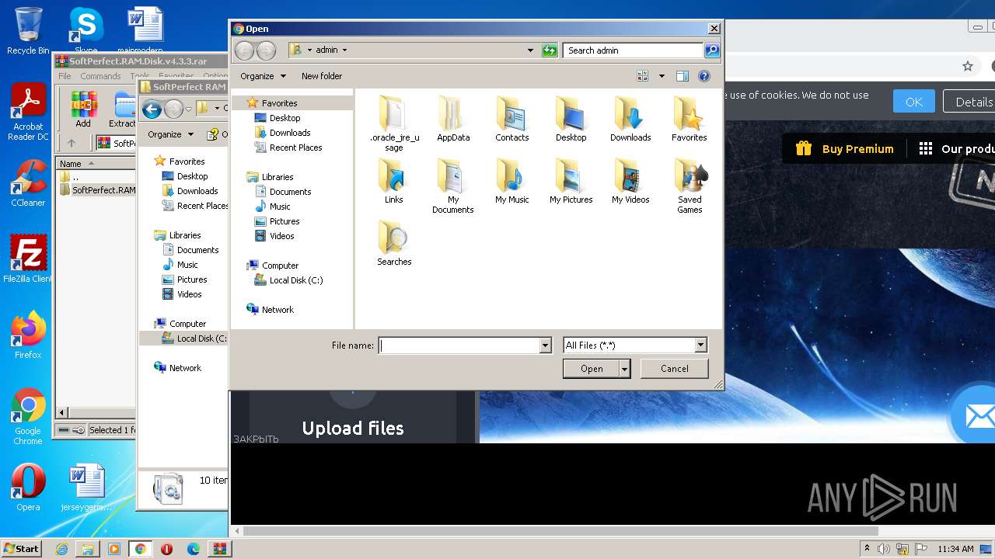Click the Search admin field
This screenshot has width=995, height=559.
pos(633,50)
